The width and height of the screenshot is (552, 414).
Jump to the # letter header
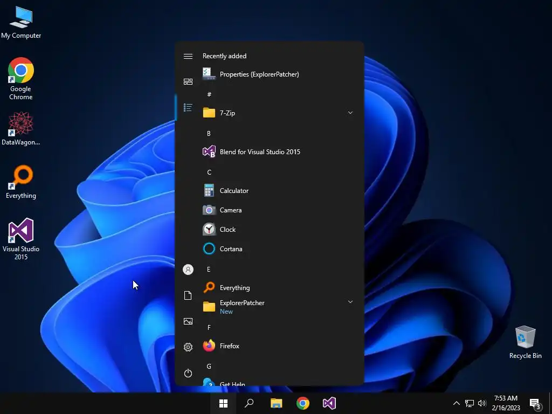(x=209, y=94)
